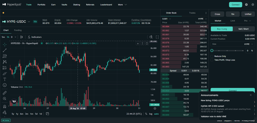Click the lock drawings pencil icon

tap(5, 112)
